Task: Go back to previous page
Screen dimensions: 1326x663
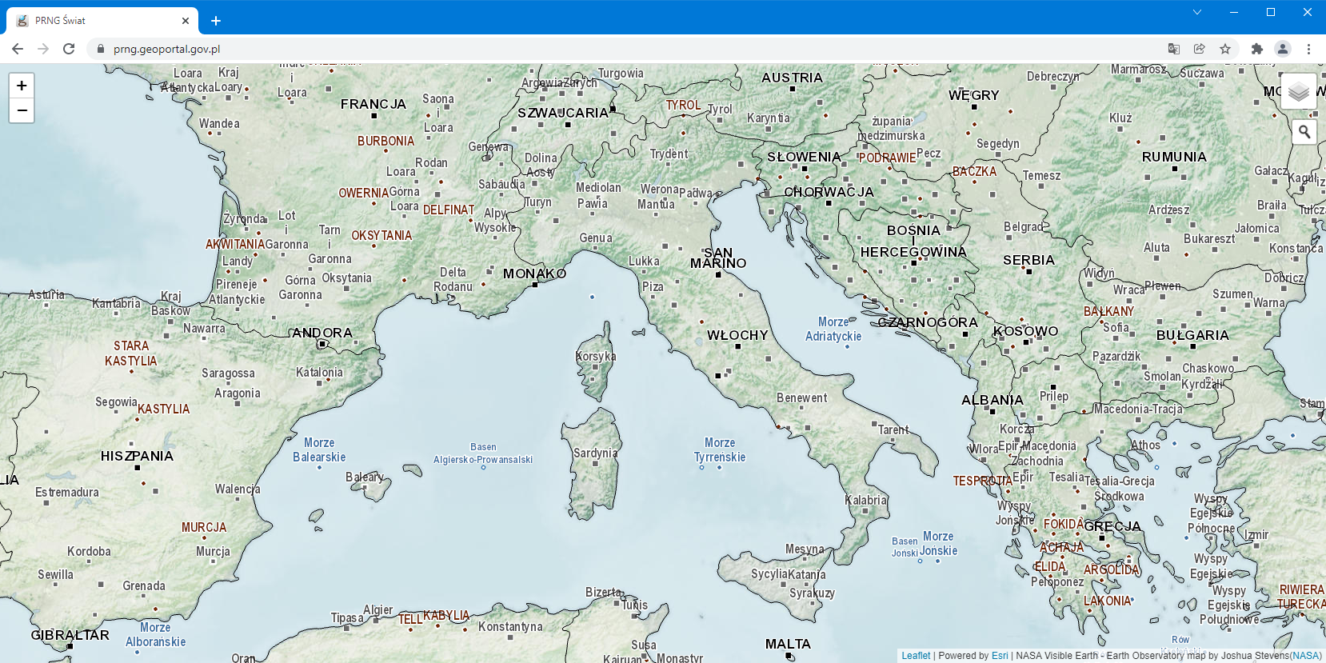Action: 18,49
